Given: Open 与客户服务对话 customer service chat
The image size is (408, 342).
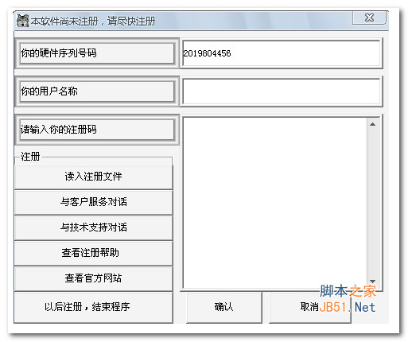Looking at the screenshot, I should pyautogui.click(x=93, y=202).
